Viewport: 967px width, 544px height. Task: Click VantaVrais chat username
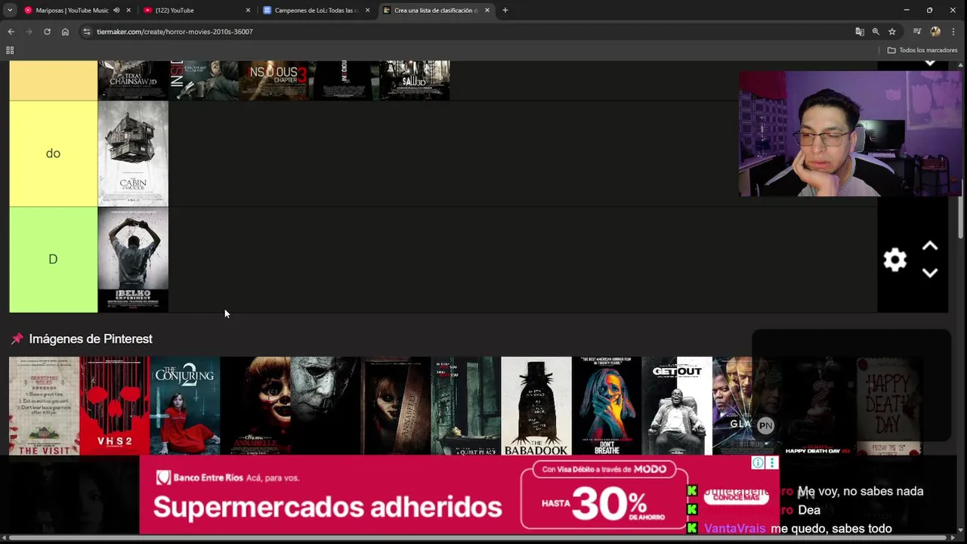(735, 529)
